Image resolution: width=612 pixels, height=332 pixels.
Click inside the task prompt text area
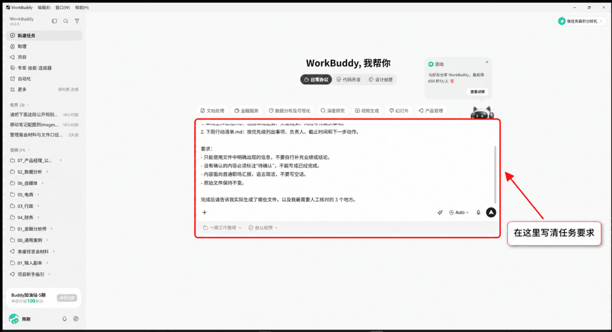tap(346, 166)
